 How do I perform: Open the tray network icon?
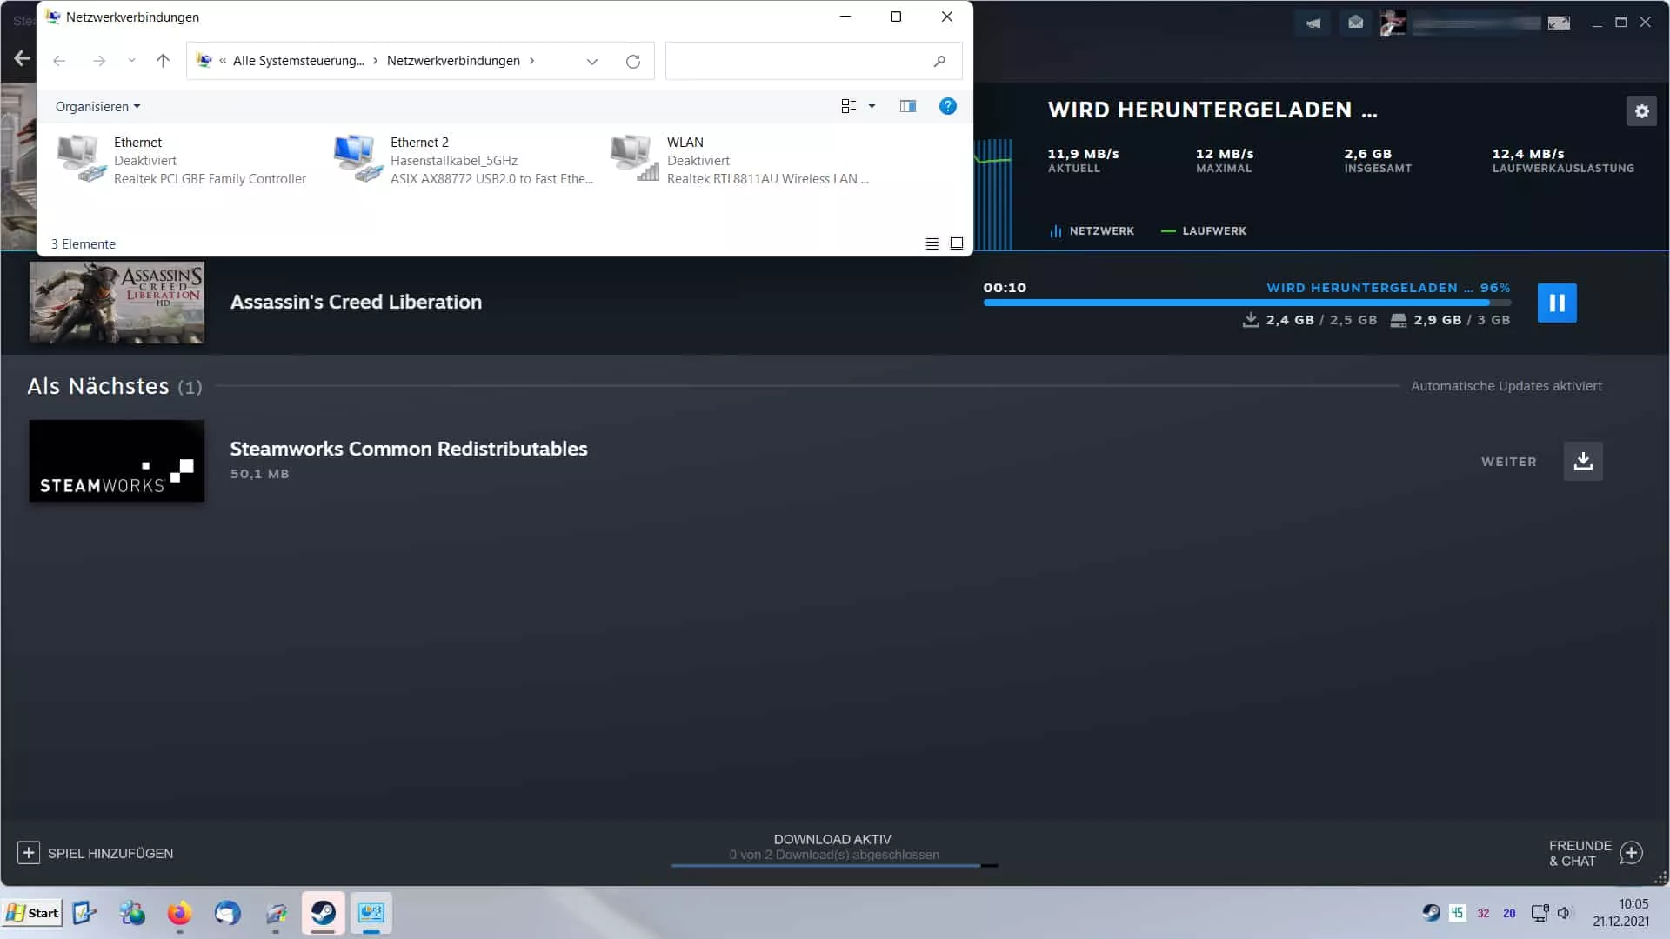tap(1540, 913)
